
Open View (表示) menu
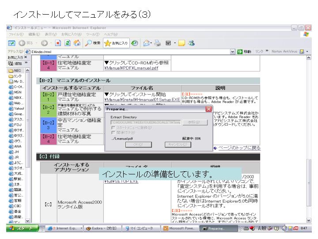tap(50, 35)
